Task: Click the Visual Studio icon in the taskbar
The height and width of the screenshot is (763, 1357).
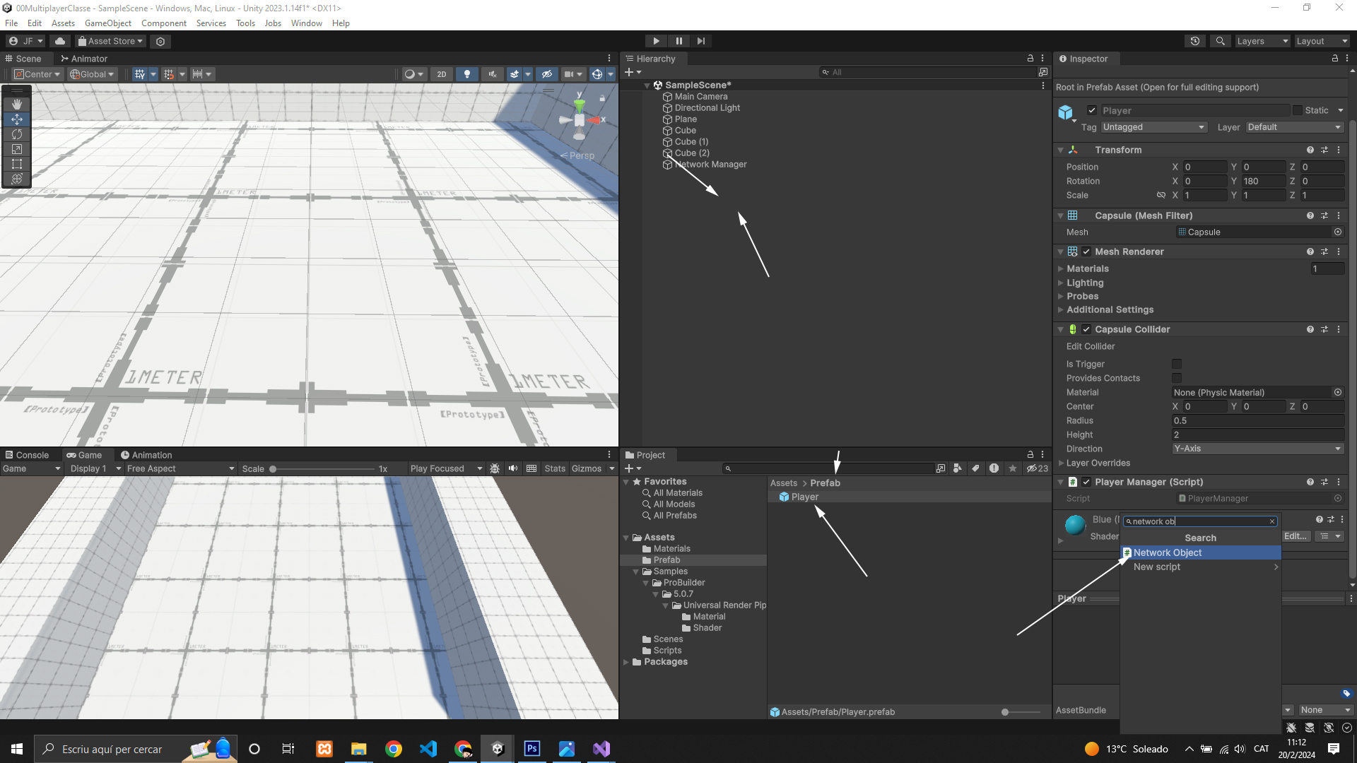Action: (601, 749)
